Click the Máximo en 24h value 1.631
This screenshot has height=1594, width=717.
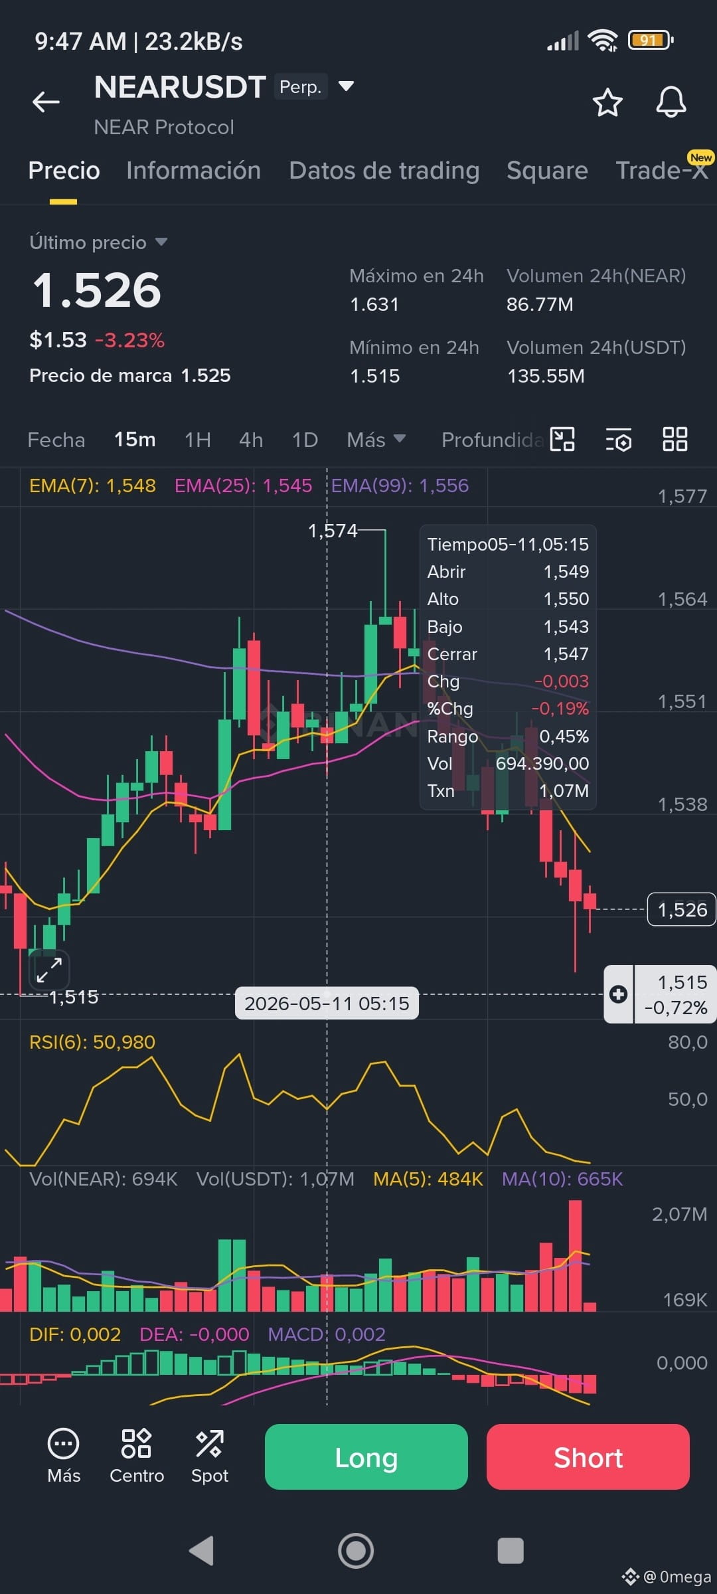click(x=374, y=304)
